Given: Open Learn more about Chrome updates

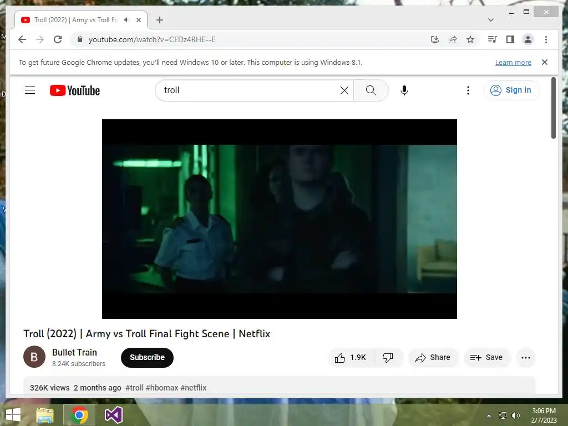Looking at the screenshot, I should 513,62.
